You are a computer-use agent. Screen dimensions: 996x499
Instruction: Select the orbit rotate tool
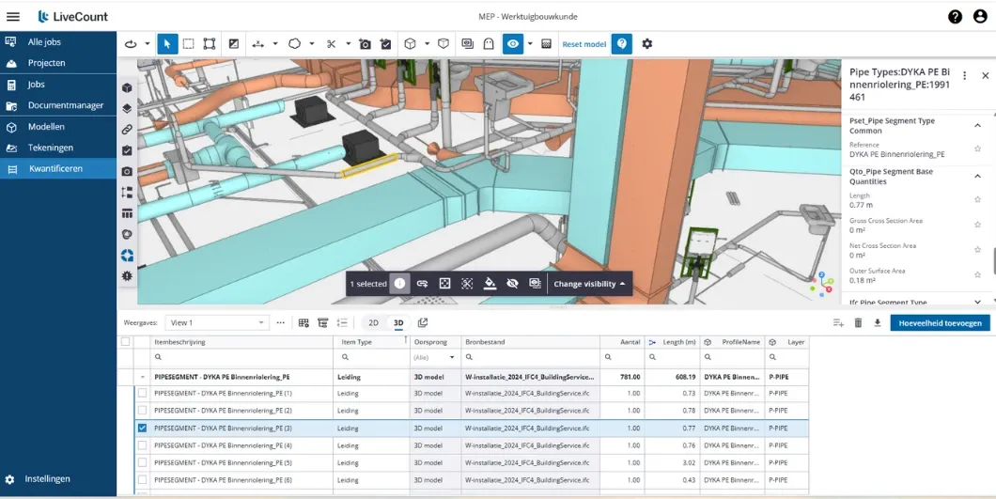[131, 44]
